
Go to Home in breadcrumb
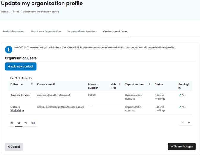click(x=4, y=12)
